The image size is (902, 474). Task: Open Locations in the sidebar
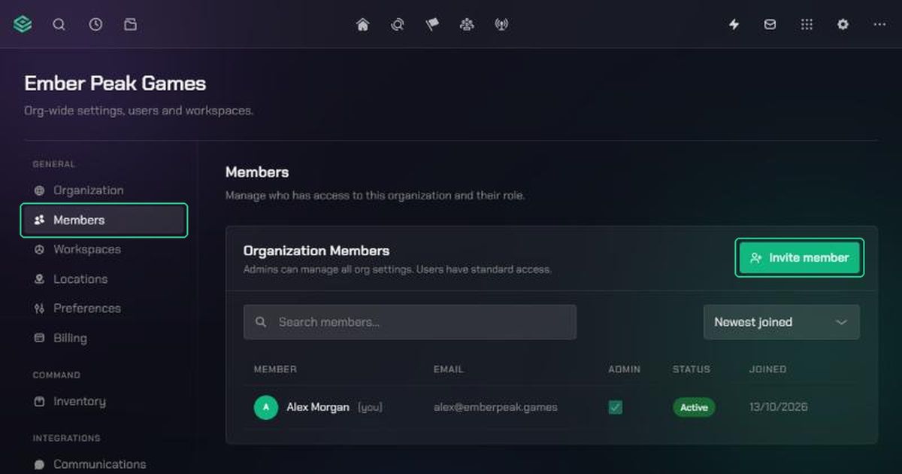pyautogui.click(x=104, y=279)
